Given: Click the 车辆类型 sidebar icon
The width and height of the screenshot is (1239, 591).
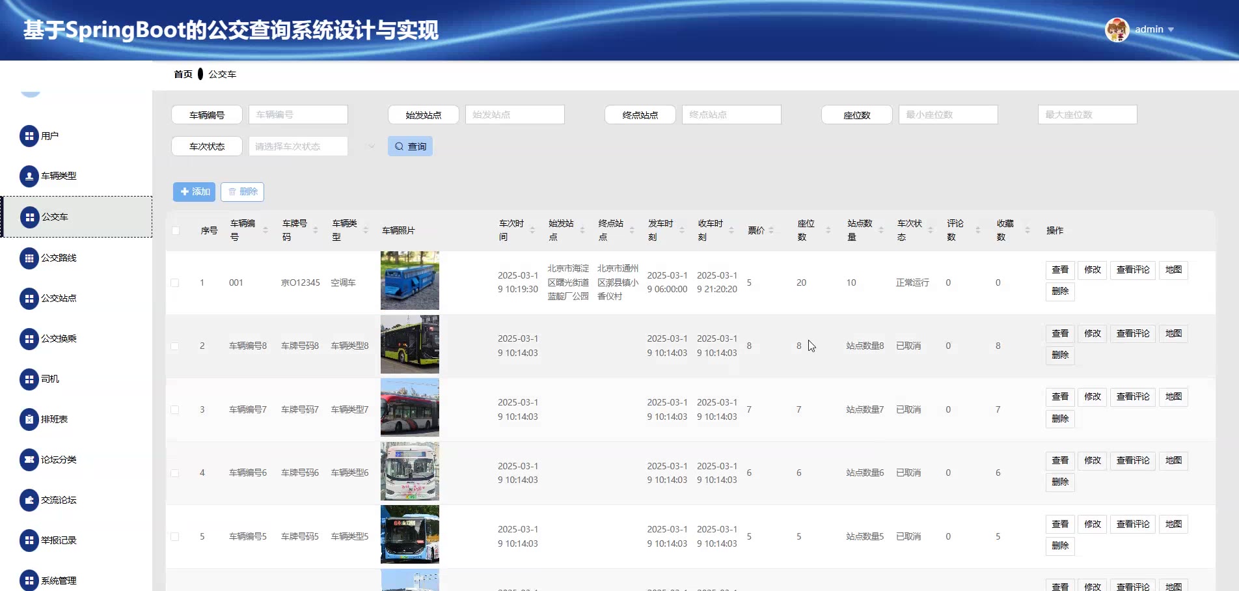Looking at the screenshot, I should point(29,176).
